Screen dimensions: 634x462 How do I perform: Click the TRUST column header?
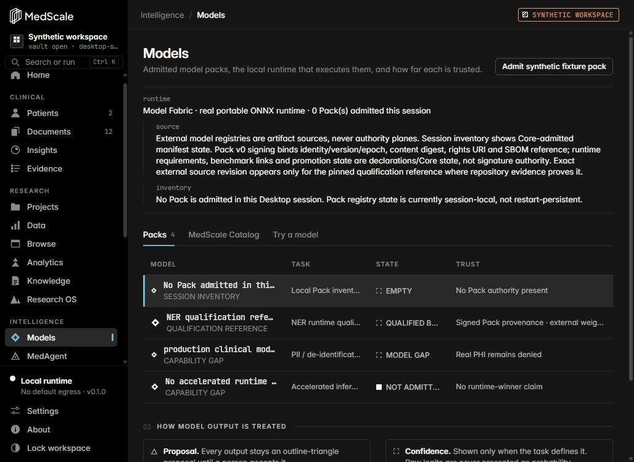(x=467, y=264)
